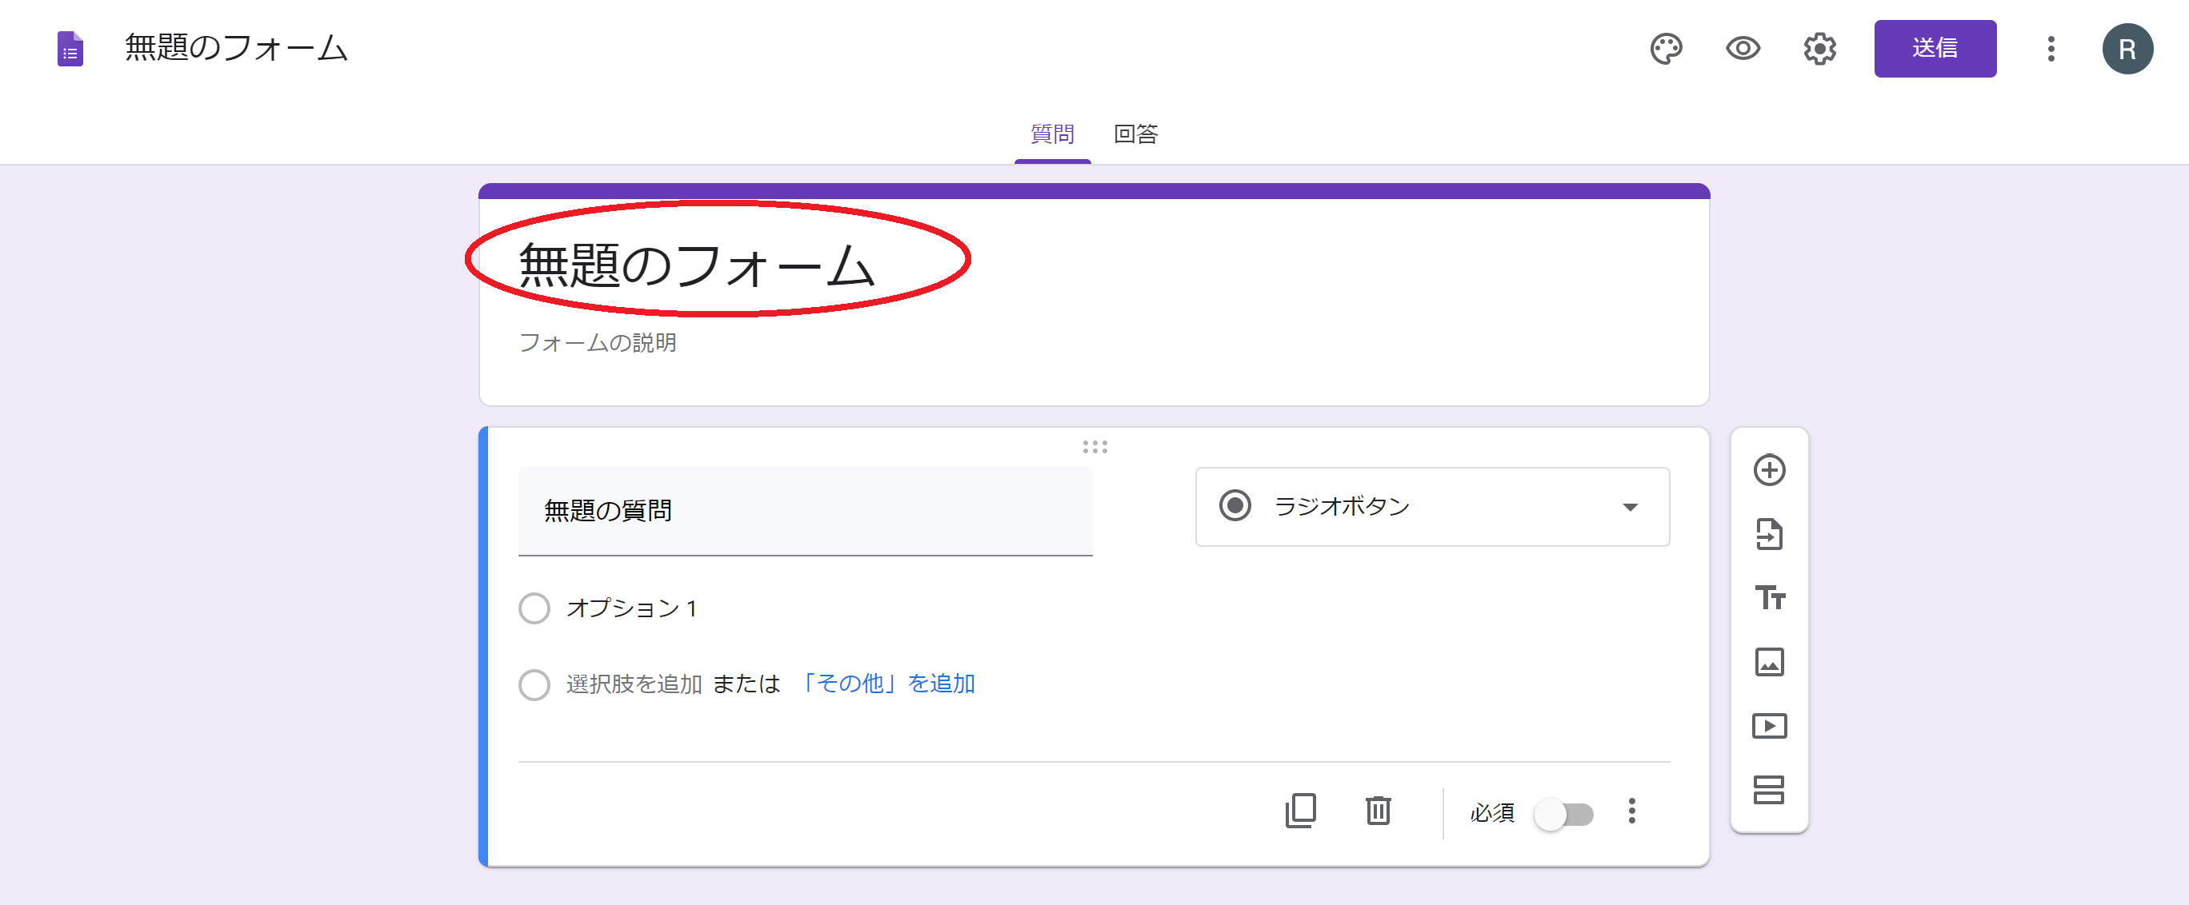Open the theme customization palette
Image resolution: width=2189 pixels, height=905 pixels.
point(1666,49)
